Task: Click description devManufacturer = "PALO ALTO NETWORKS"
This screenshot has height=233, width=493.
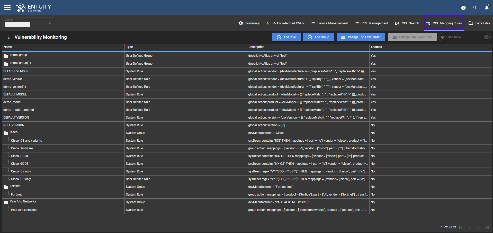Action: tap(279, 202)
